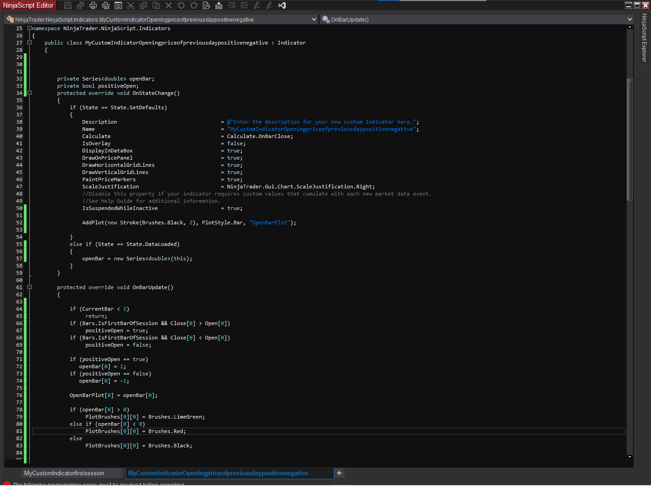Open the NinjaScript Explorer side panel
The width and height of the screenshot is (651, 486).
click(644, 38)
